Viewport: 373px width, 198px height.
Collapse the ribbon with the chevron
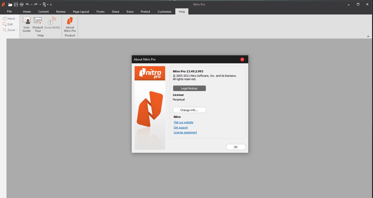coord(368,36)
